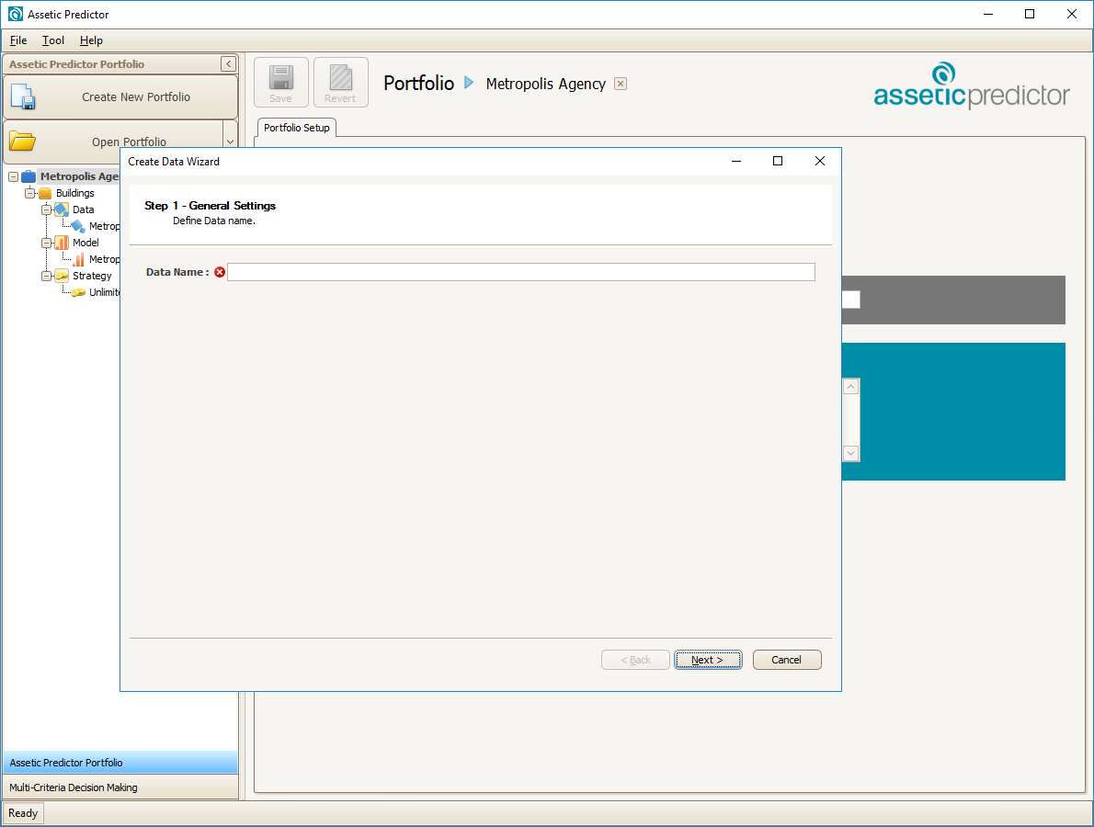Click the Data node icon in tree
The width and height of the screenshot is (1094, 827).
pos(62,210)
